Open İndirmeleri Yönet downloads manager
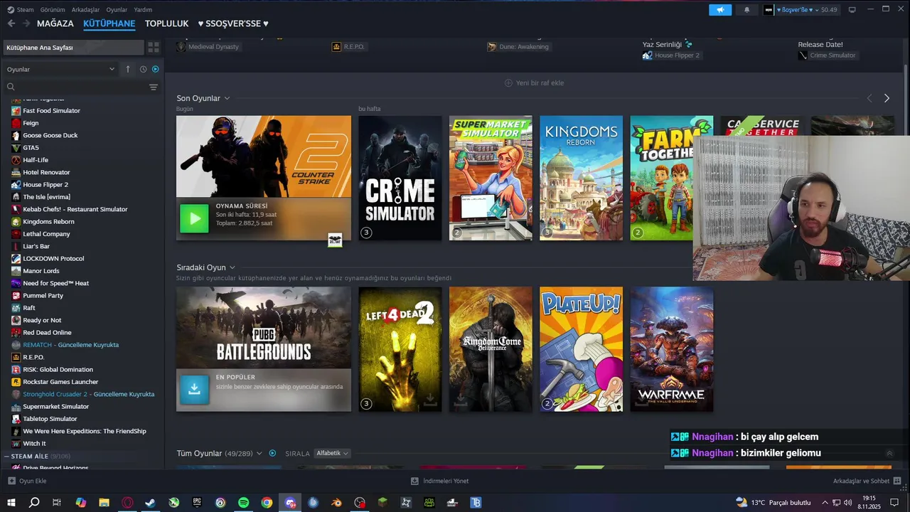Viewport: 910px width, 512px height. pos(439,481)
